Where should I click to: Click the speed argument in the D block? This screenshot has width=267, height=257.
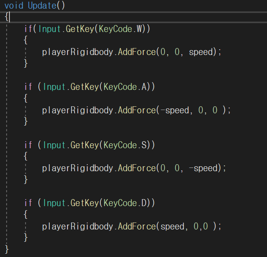pos(172,226)
